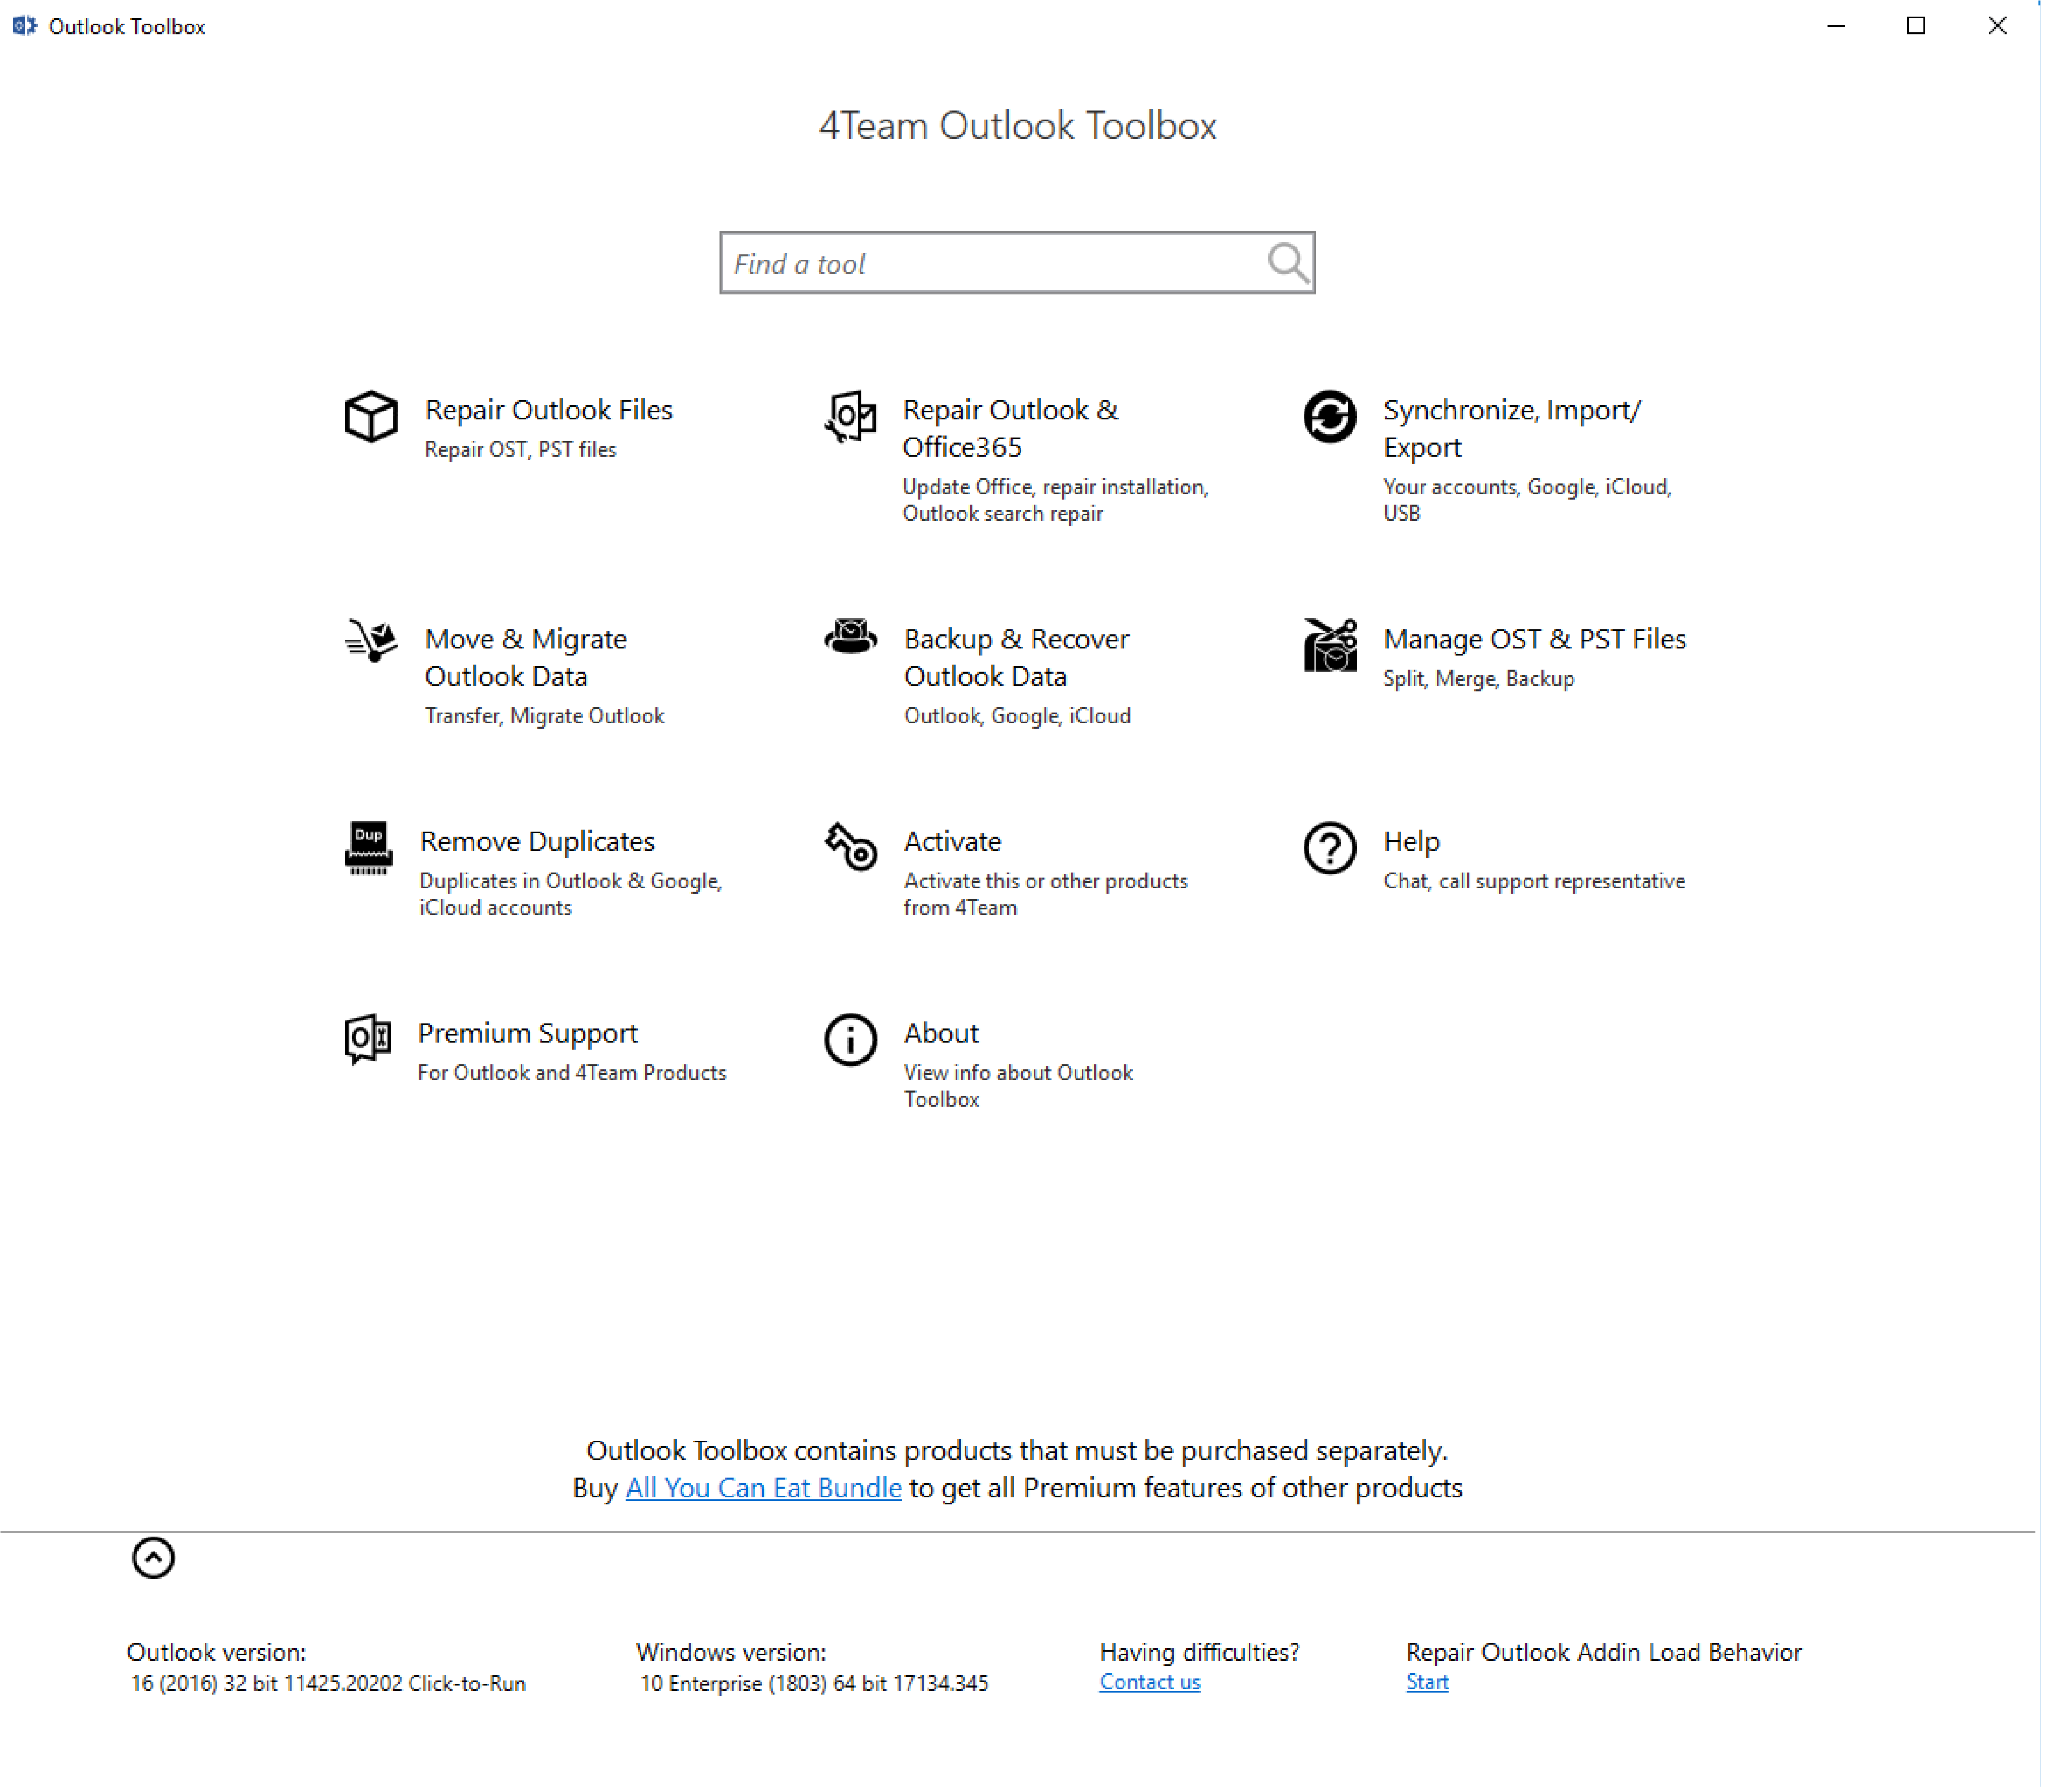Click the Outlook Toolbox title bar app icon
2046x1792 pixels.
[x=24, y=26]
